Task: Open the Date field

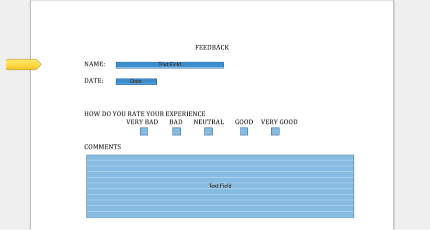Action: [136, 81]
